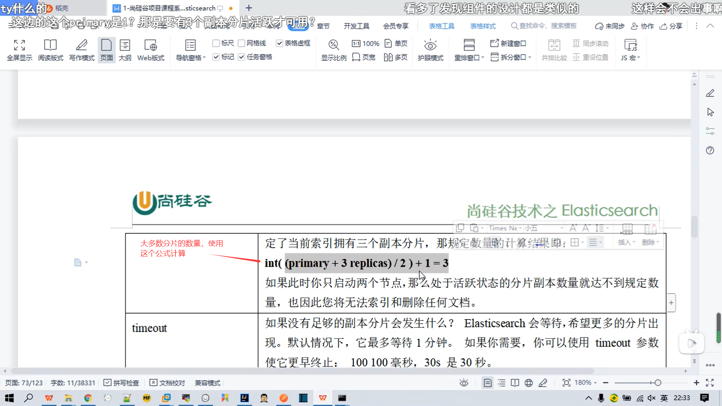
Task: Click 拼写检查 in status bar
Action: tap(121, 383)
